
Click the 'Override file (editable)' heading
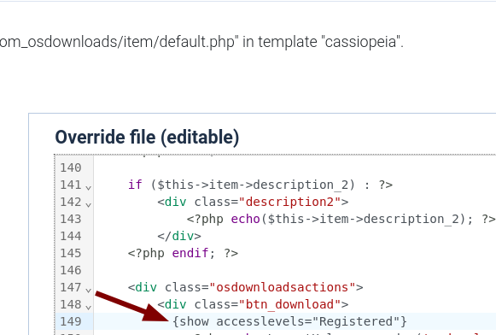[147, 138]
